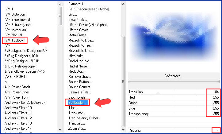Select VM Toolbox in the filter category list
The image size is (222, 134).
point(14,40)
